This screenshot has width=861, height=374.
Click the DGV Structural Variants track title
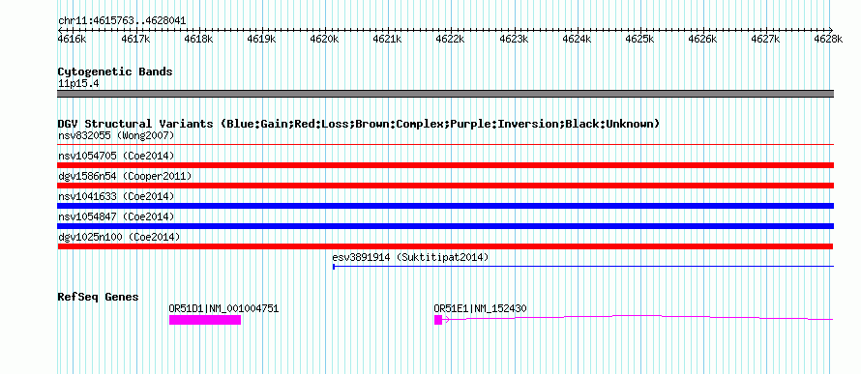(x=359, y=124)
